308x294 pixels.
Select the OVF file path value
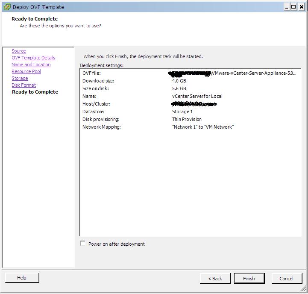[232, 73]
